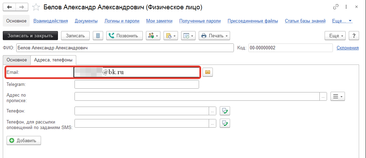Click the Позвонить call button
Screen dimensions: 366x158
tap(125, 36)
